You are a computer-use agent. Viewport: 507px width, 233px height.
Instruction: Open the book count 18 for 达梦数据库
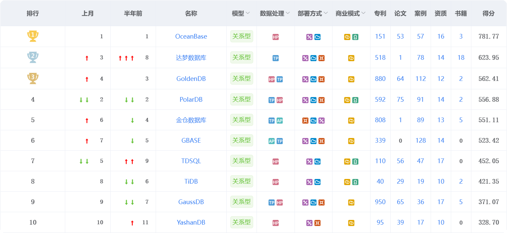(461, 57)
